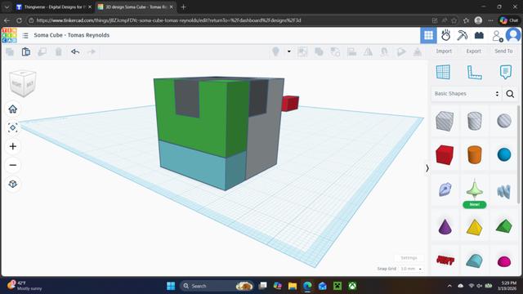Select the small red cube
523x294 pixels.
290,104
